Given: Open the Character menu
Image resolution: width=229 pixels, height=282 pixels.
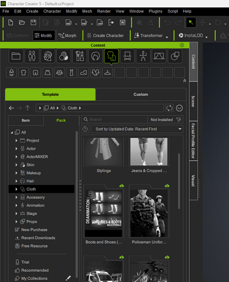Looking at the screenshot, I should 52,11.
